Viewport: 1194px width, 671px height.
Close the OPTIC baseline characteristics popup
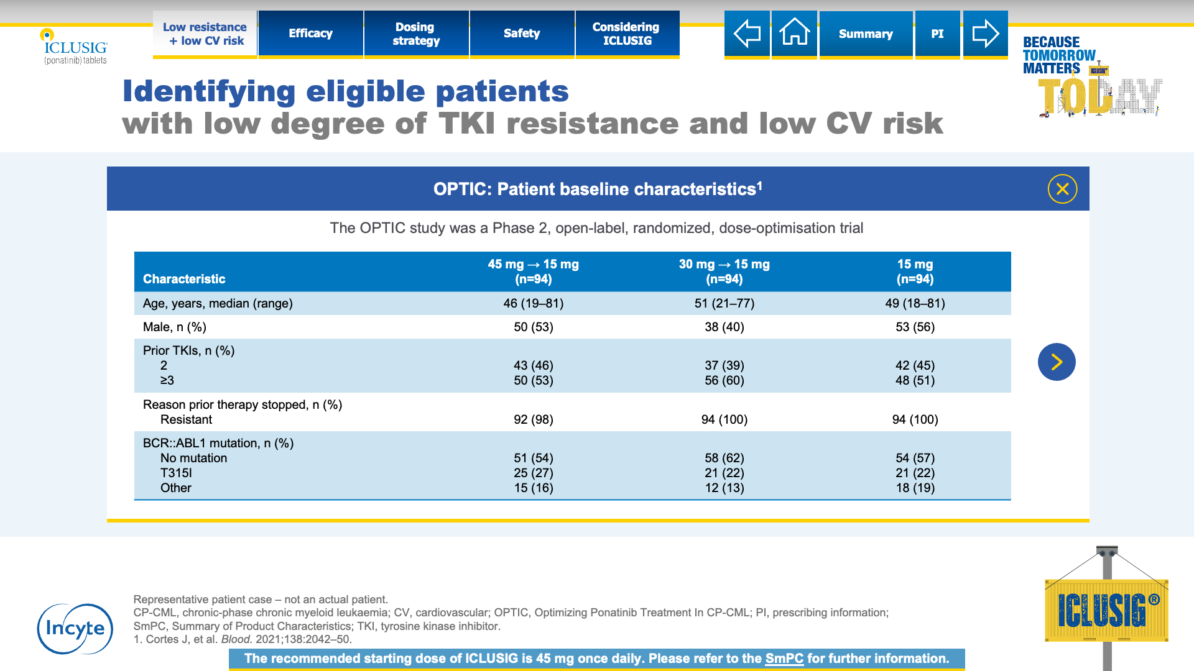pyautogui.click(x=1062, y=189)
